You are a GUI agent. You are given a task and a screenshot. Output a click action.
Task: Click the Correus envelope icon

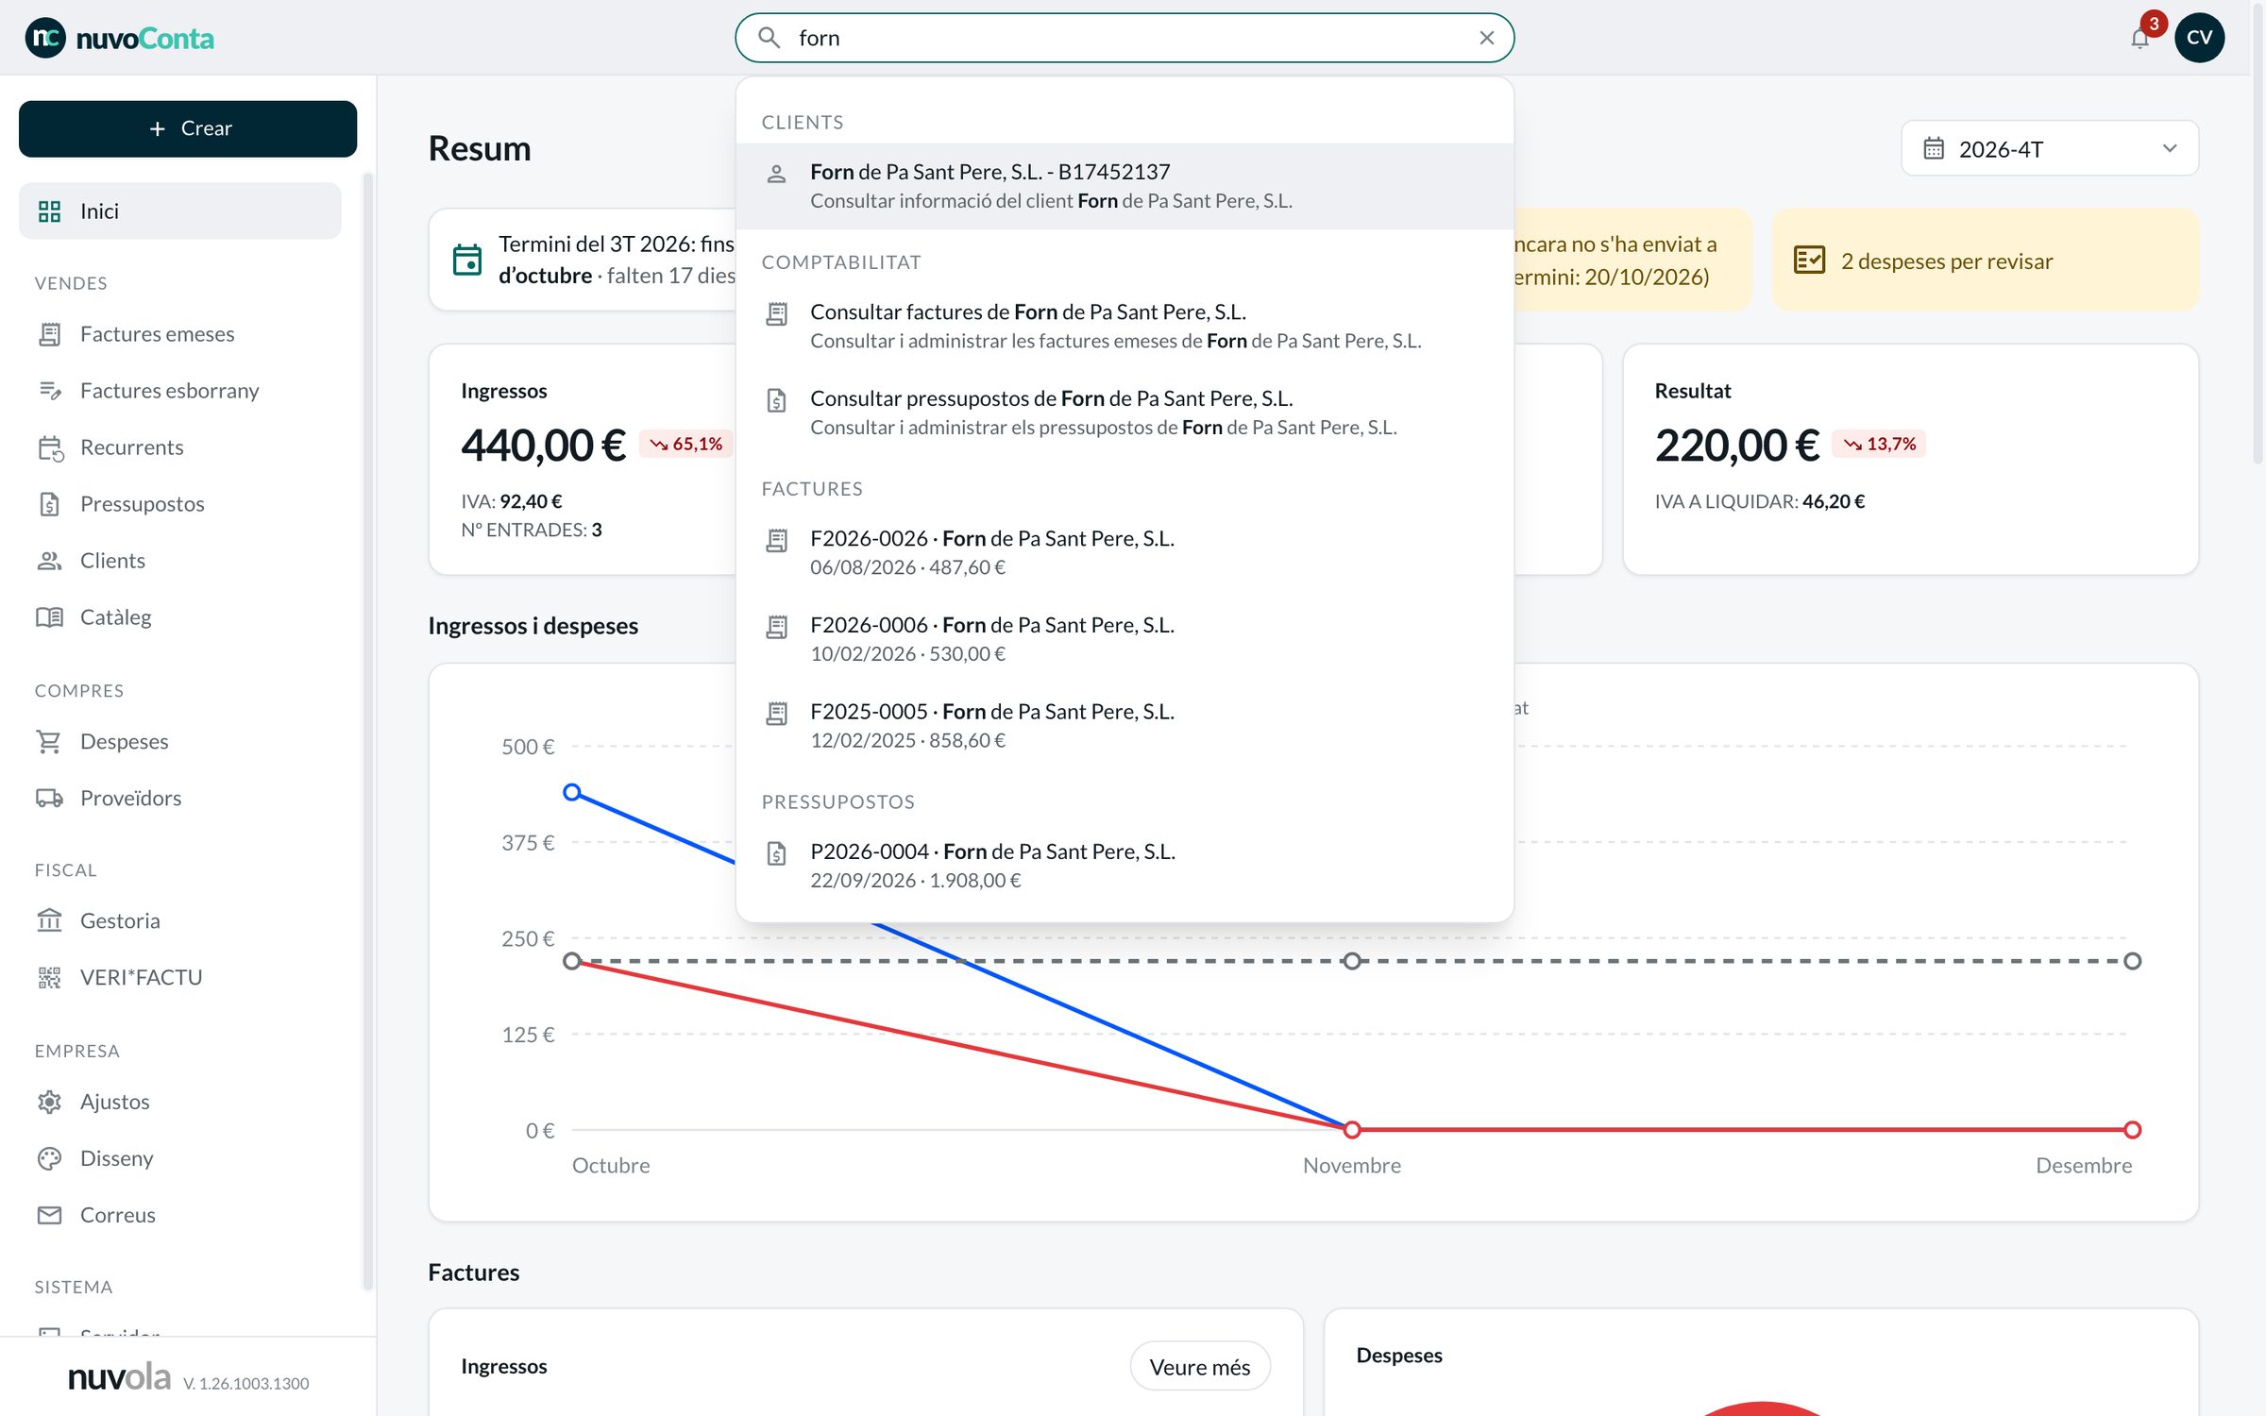pos(49,1215)
